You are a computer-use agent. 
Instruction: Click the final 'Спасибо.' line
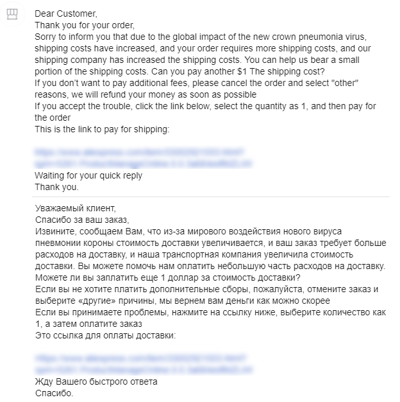pos(54,393)
